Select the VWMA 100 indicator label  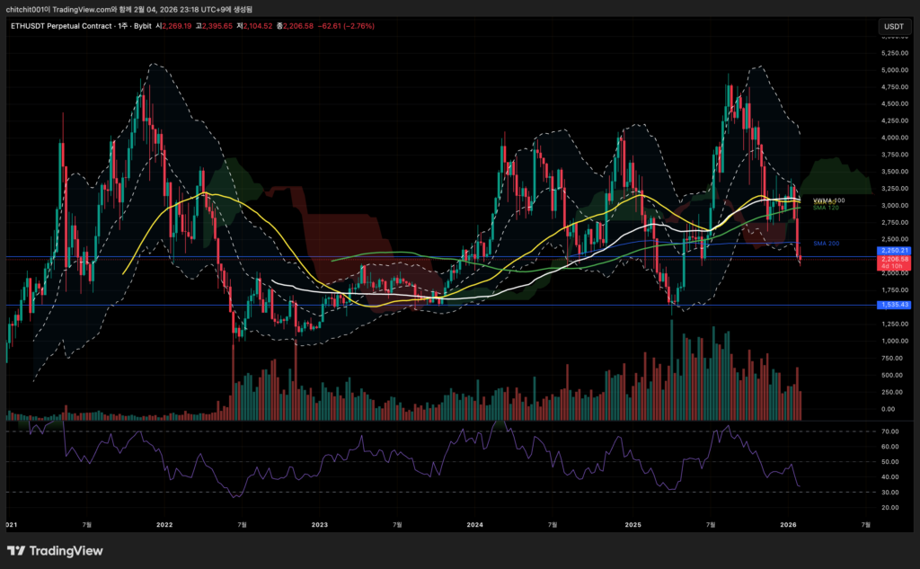pos(828,200)
